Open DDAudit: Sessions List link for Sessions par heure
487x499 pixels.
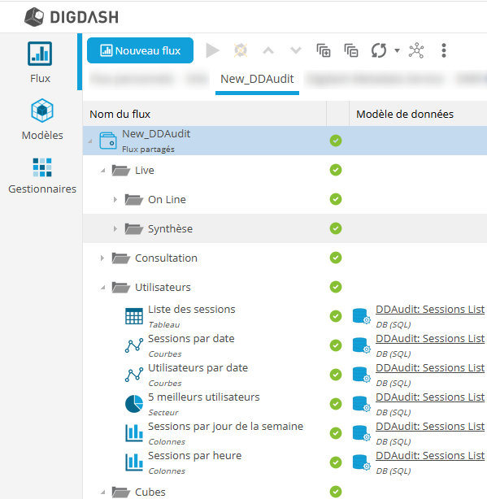pyautogui.click(x=430, y=456)
